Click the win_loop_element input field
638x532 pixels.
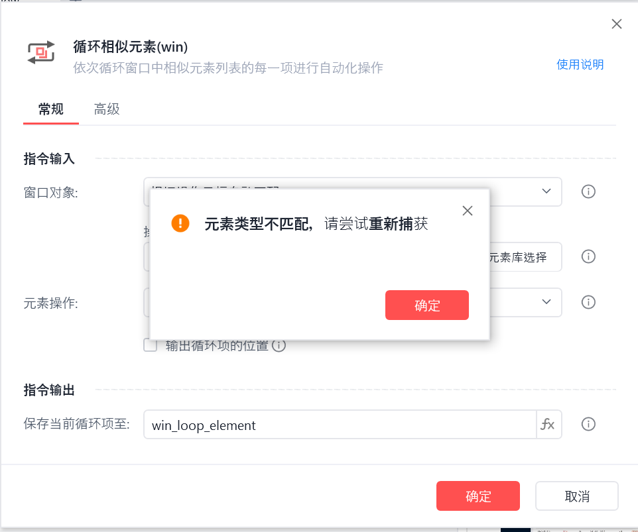click(340, 424)
